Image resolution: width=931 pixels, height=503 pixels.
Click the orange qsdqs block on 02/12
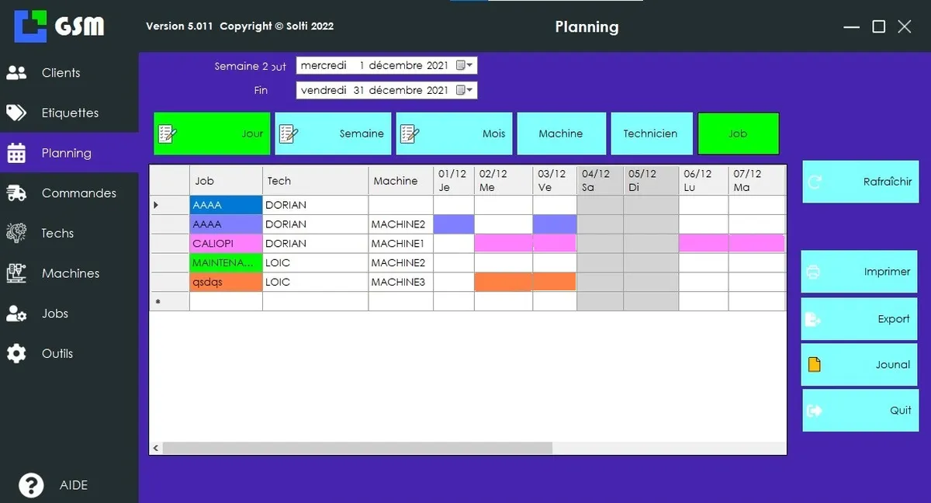coord(504,283)
